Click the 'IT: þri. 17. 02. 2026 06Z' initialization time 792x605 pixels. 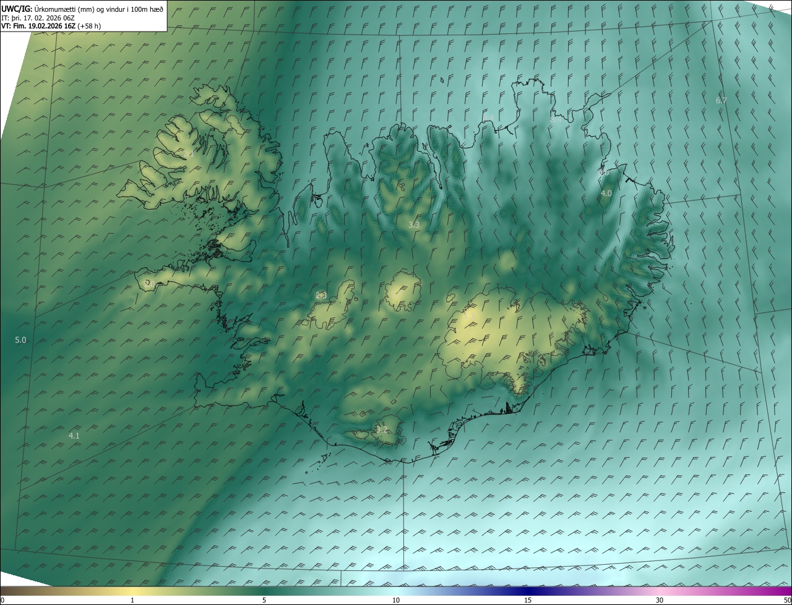(x=38, y=18)
